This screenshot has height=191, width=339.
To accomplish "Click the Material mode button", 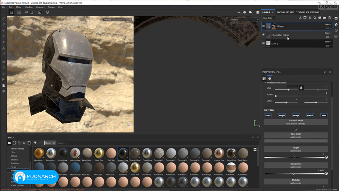I will [296, 122].
